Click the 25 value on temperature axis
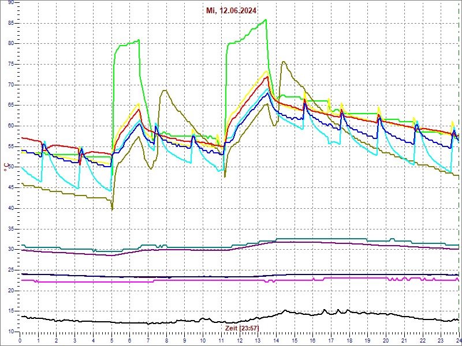 click(x=11, y=270)
